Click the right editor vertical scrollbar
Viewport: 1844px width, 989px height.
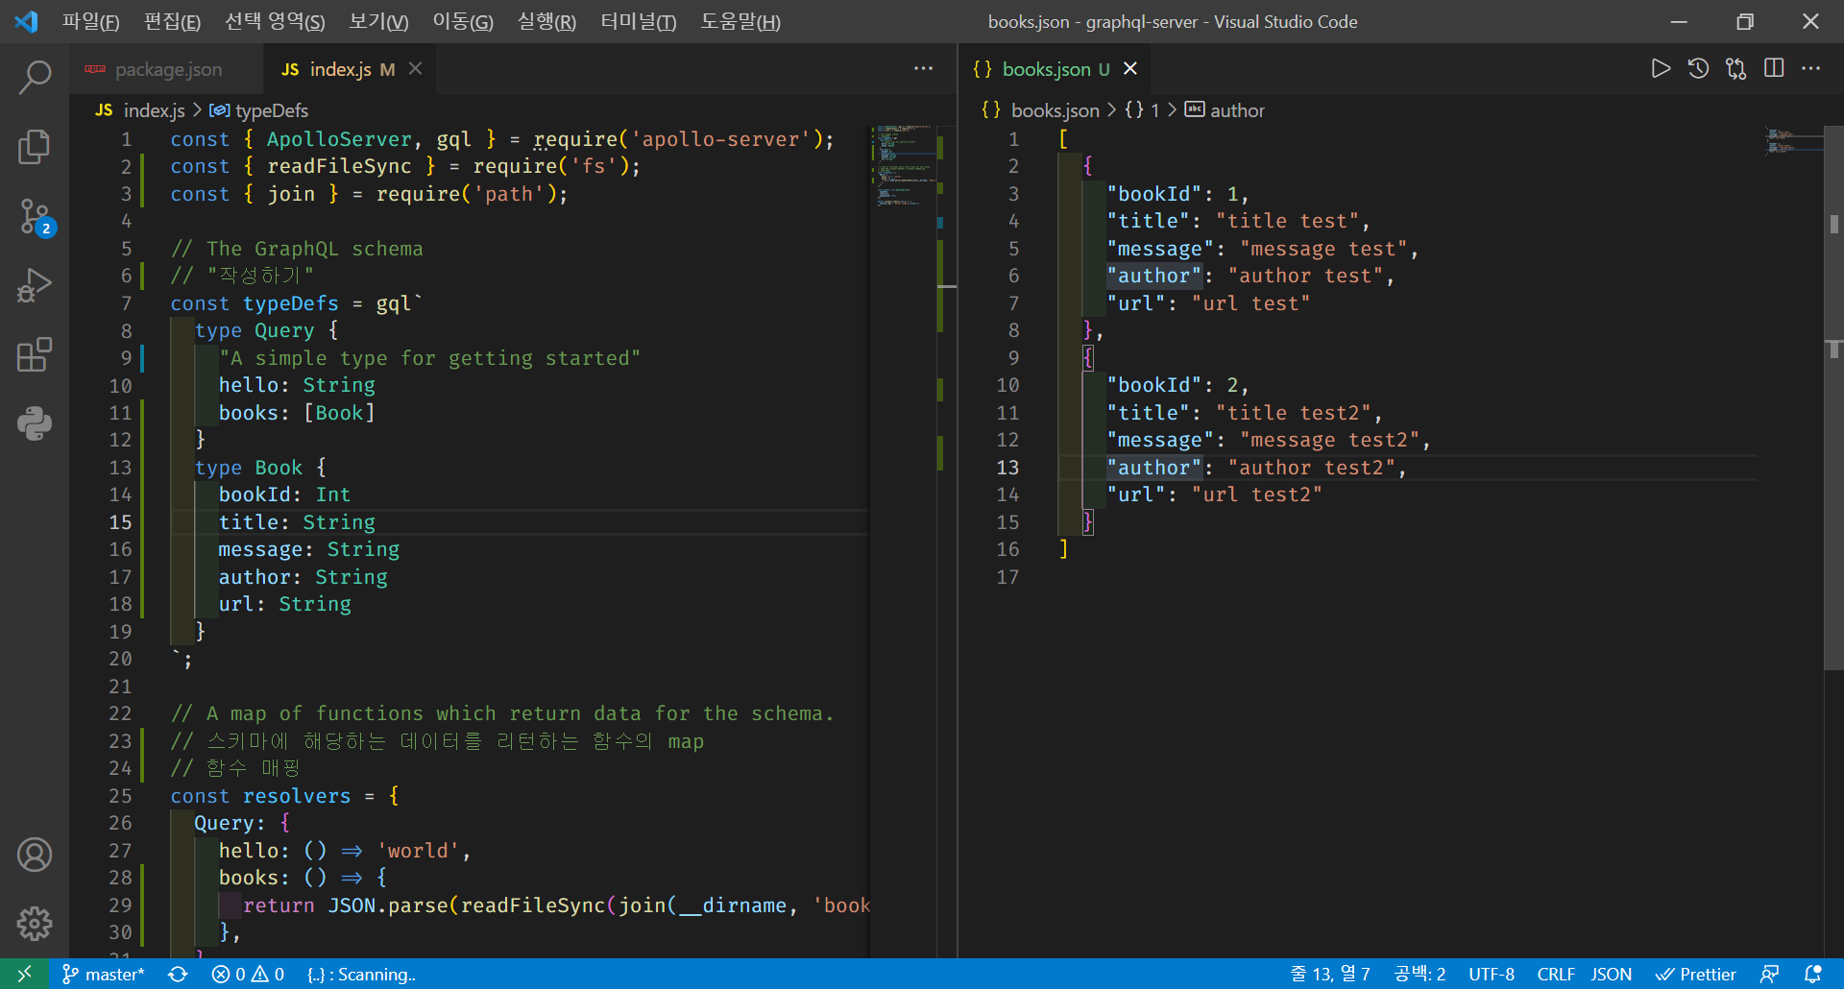point(1833,398)
